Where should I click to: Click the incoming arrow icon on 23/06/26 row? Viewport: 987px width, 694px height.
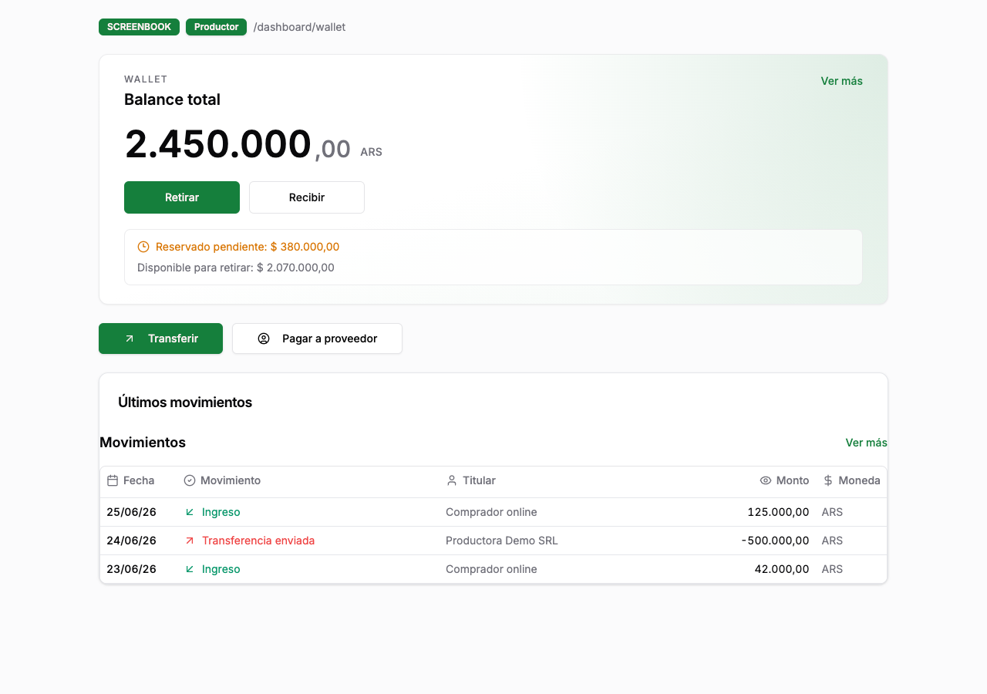pos(190,569)
